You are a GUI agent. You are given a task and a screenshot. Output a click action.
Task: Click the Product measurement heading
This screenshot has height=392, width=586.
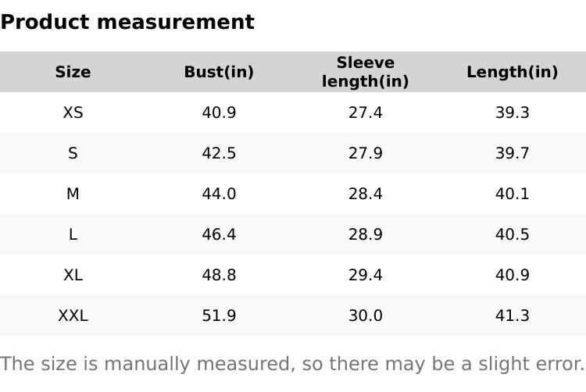point(127,22)
